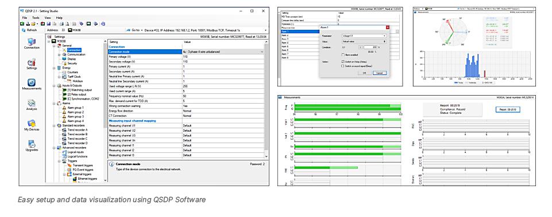Collapse the Advanced recorders tree node
The width and height of the screenshot is (552, 217).
[x=54, y=148]
